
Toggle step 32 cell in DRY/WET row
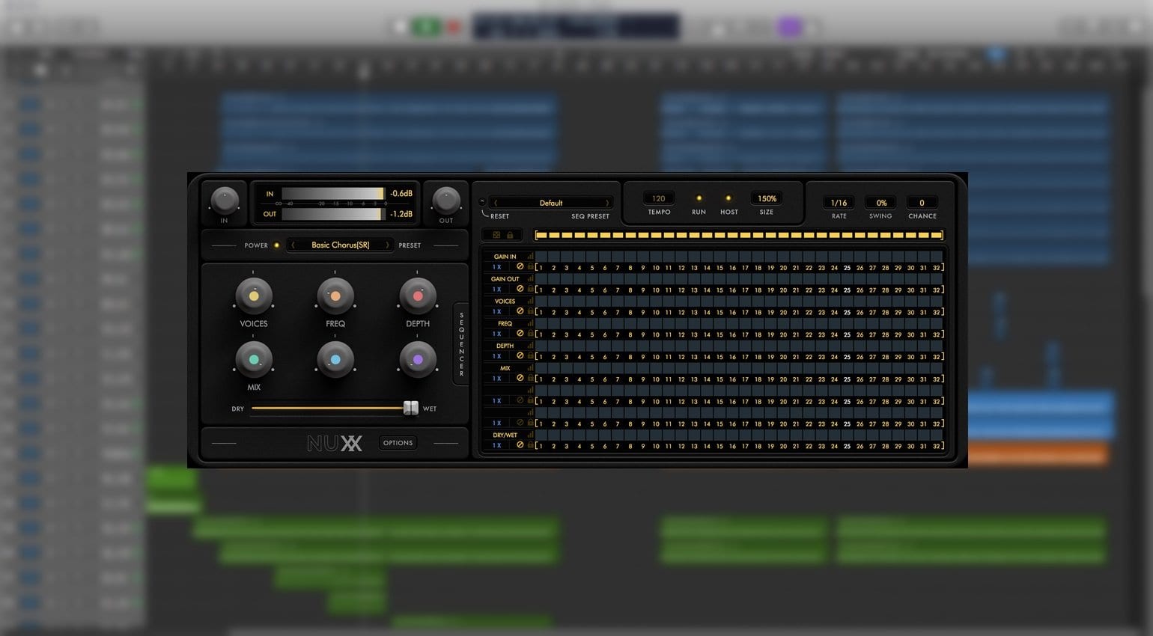coord(936,435)
